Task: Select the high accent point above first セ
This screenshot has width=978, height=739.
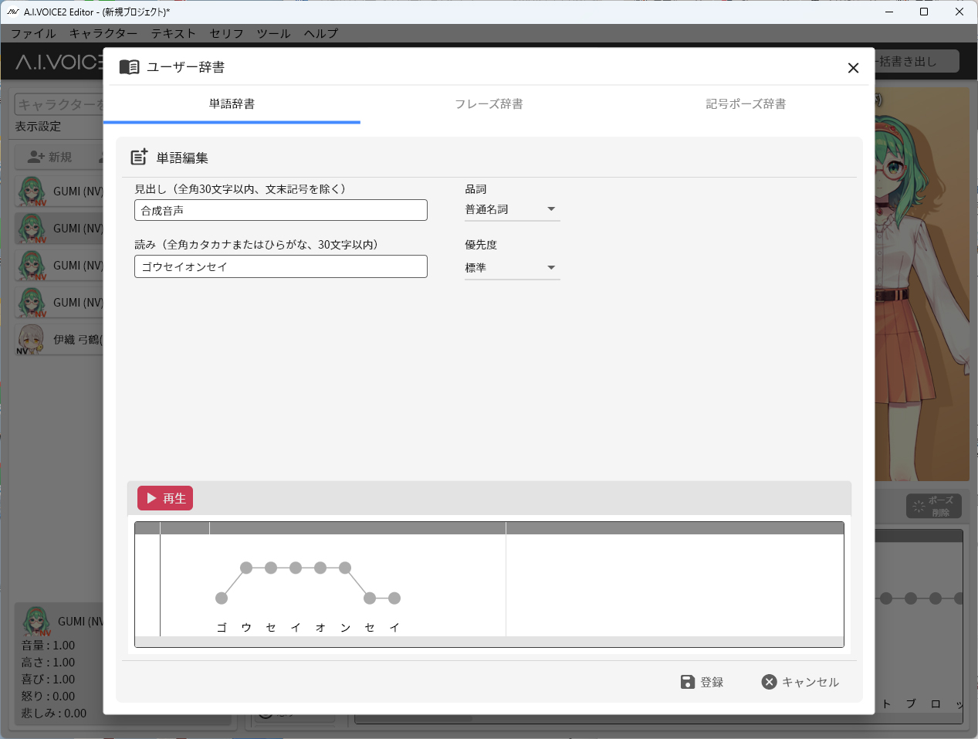Action: [x=271, y=568]
